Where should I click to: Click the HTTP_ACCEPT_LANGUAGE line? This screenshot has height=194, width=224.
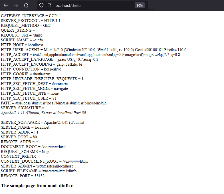(x=49, y=59)
